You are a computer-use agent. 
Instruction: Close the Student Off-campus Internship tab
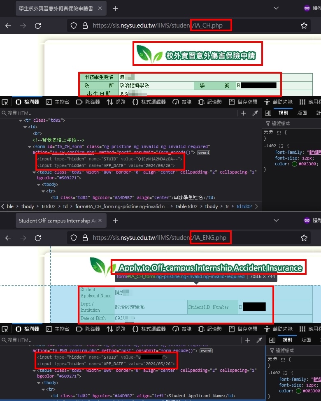[x=100, y=220]
